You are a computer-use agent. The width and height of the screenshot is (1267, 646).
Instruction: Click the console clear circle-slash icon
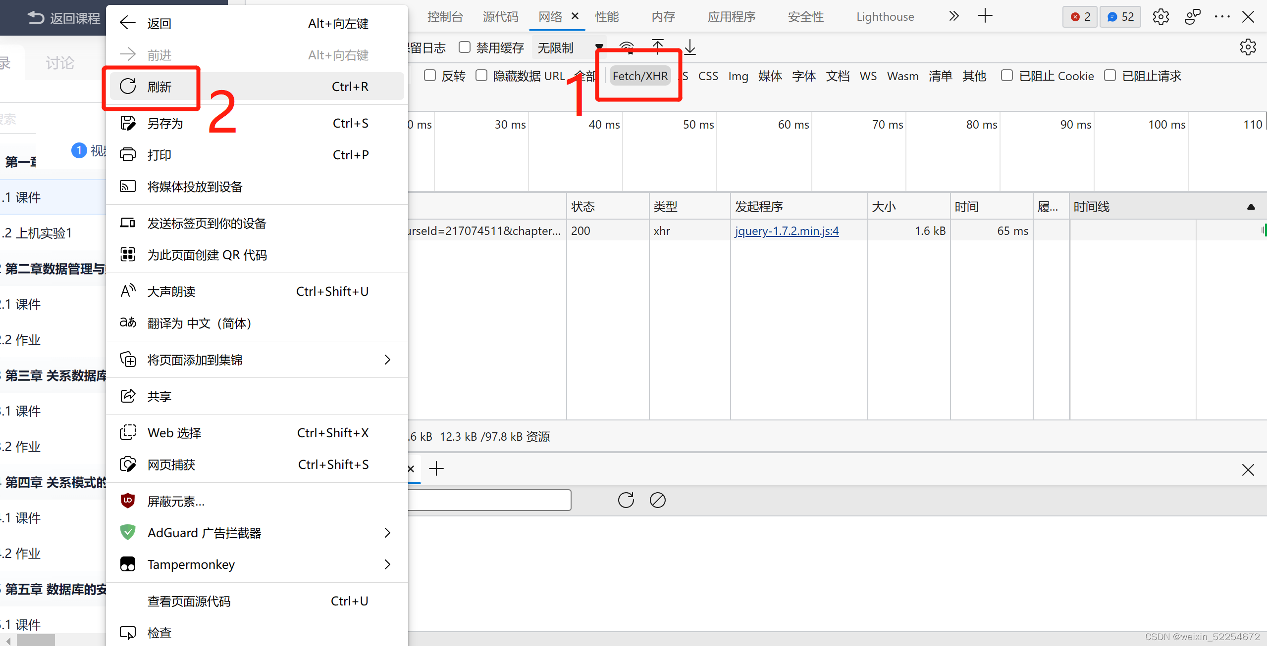[x=657, y=500]
